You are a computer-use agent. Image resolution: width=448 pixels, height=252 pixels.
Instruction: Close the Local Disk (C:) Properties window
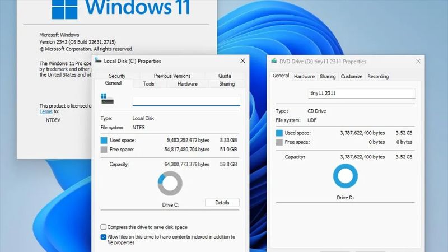pyautogui.click(x=242, y=60)
